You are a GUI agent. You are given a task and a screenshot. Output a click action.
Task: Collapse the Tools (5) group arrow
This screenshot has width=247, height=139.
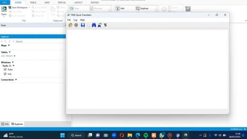[x=14, y=66]
